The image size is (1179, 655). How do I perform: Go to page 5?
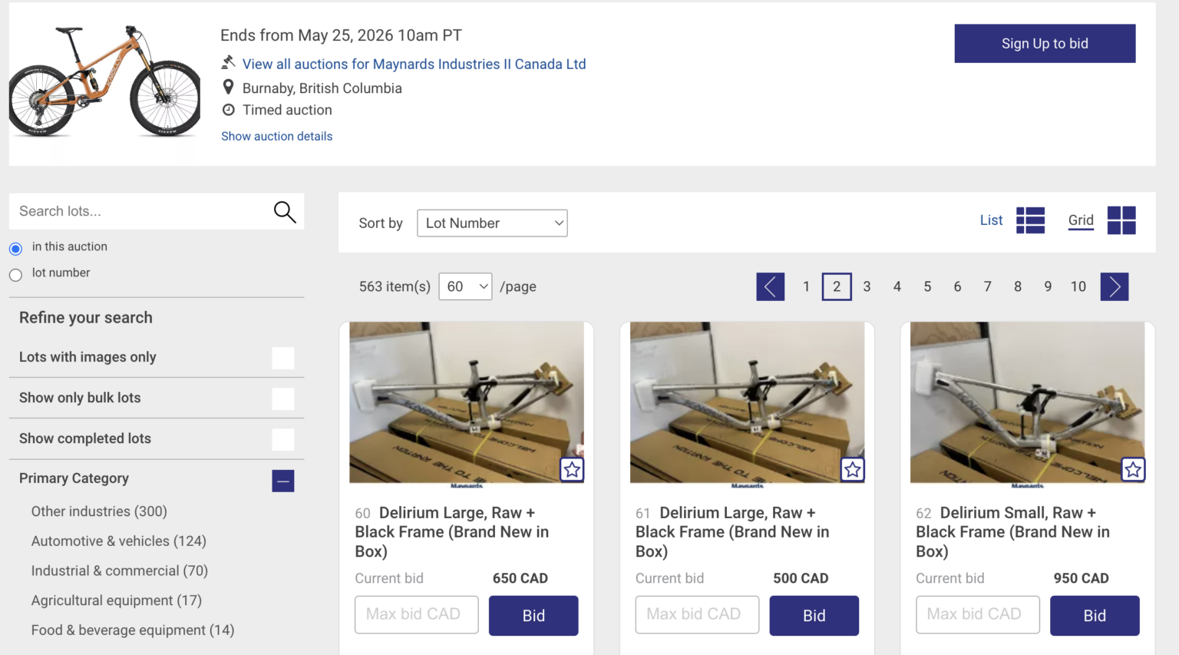pyautogui.click(x=927, y=286)
